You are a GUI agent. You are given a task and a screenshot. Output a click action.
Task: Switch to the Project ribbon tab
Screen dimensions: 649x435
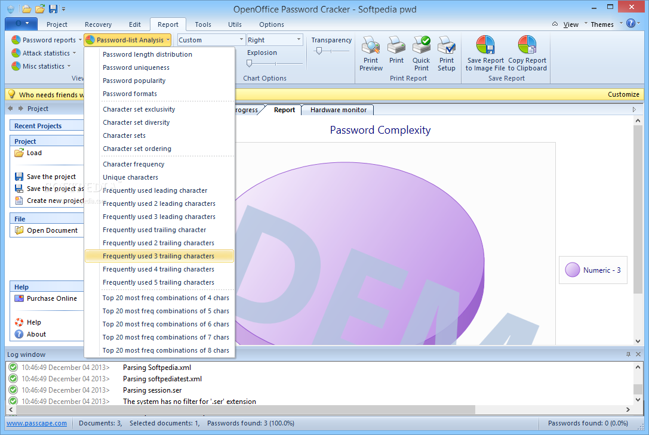pyautogui.click(x=57, y=24)
